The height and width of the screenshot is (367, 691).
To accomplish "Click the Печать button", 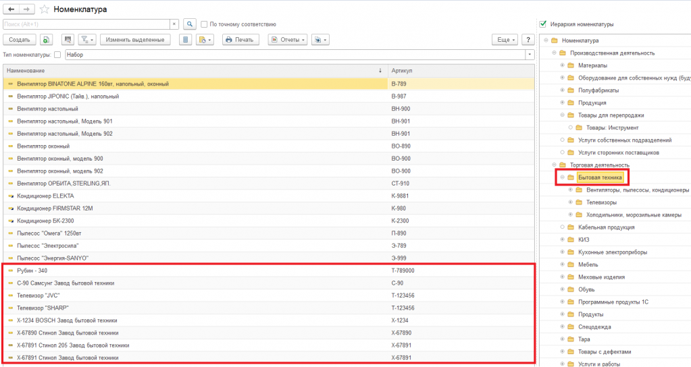I will pos(240,40).
